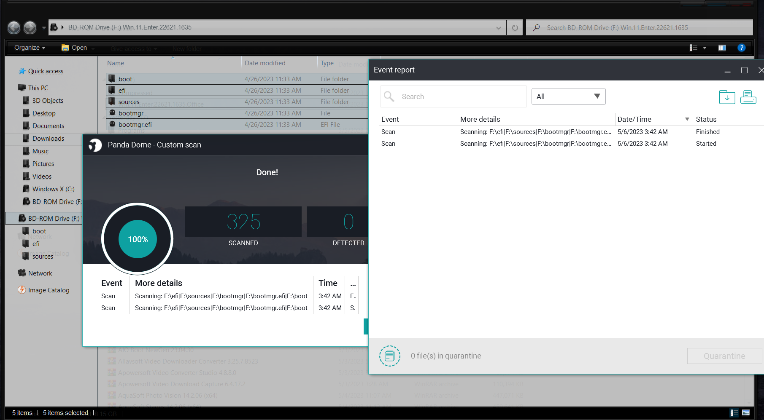Click the quarantine files icon
The width and height of the screenshot is (764, 420).
[x=389, y=356]
